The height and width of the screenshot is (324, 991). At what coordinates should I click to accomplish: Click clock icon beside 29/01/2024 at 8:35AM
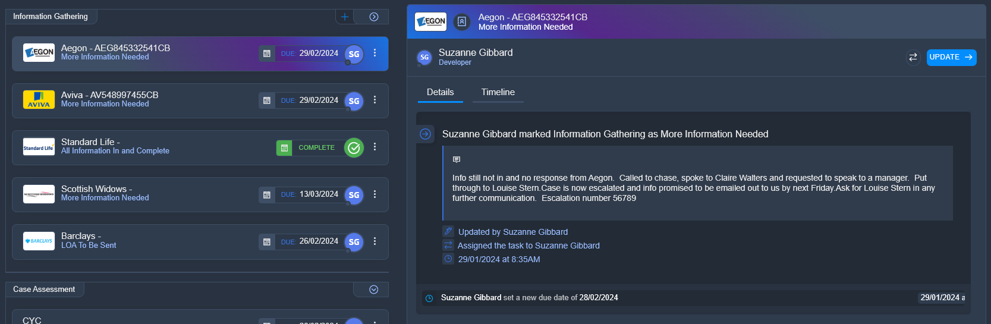point(448,259)
